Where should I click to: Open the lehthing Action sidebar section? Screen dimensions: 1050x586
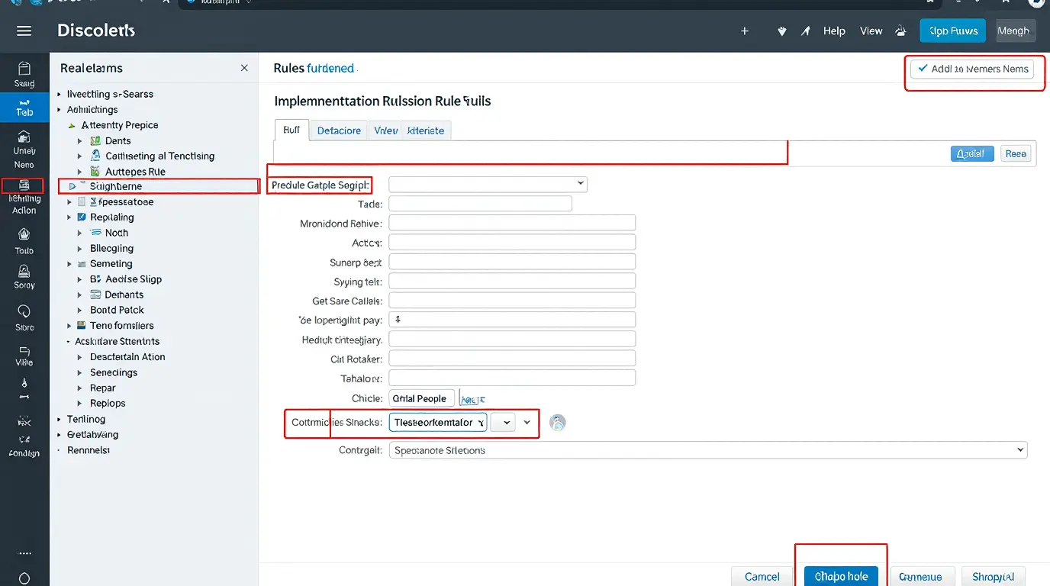pos(24,197)
